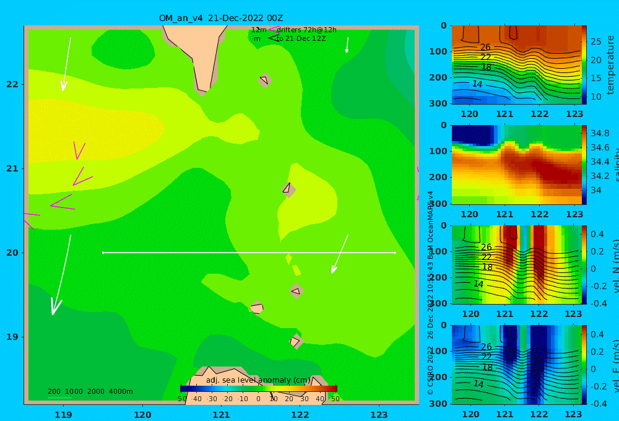Click the salinity colorbar
619x421 pixels.
click(x=584, y=165)
